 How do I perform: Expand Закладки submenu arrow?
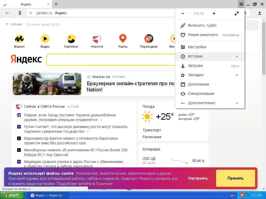point(237,75)
